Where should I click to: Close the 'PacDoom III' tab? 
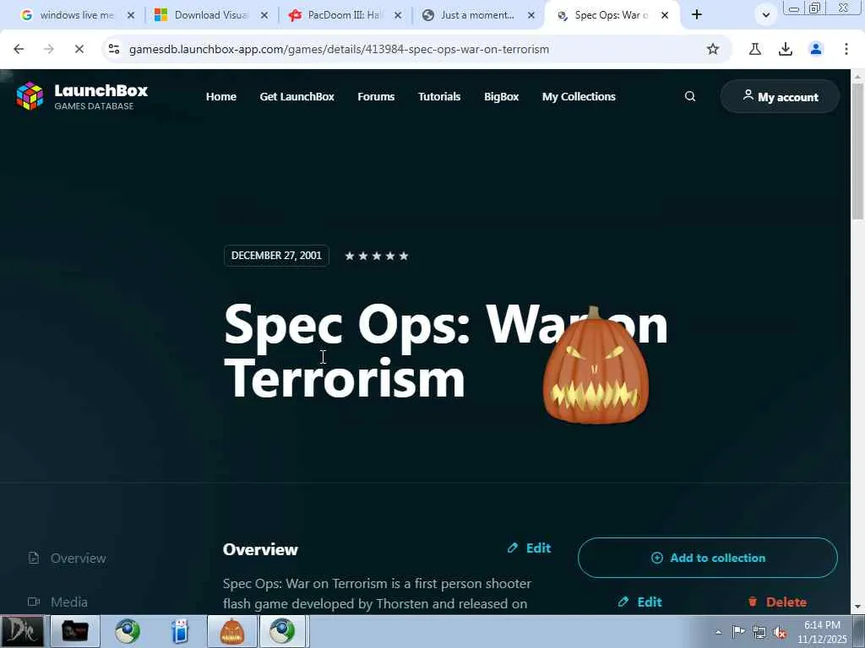tap(398, 15)
